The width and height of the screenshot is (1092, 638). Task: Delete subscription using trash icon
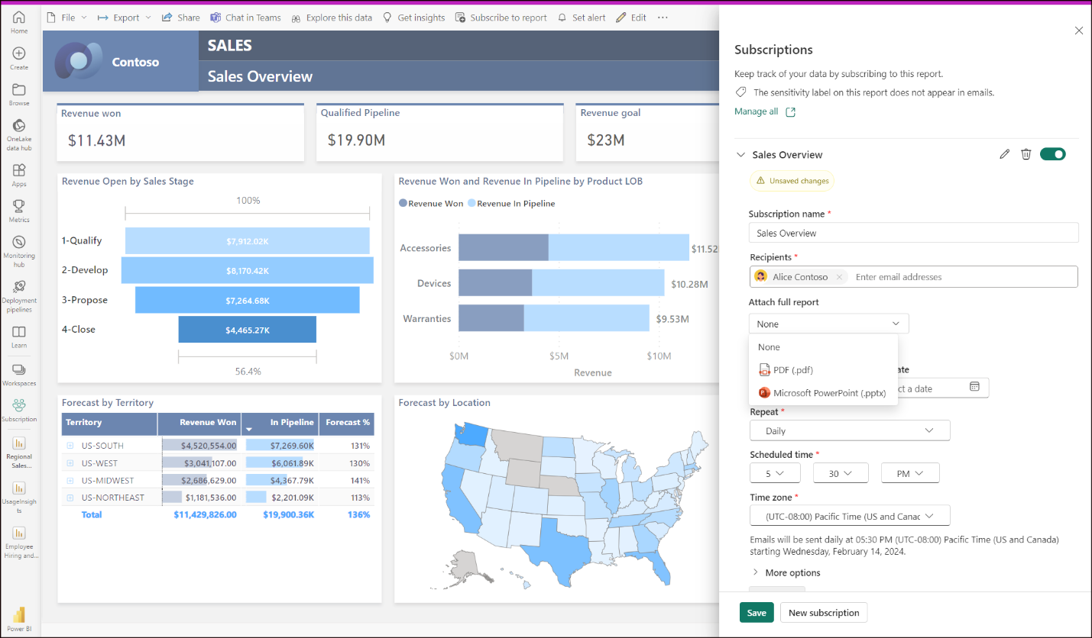[x=1026, y=154]
